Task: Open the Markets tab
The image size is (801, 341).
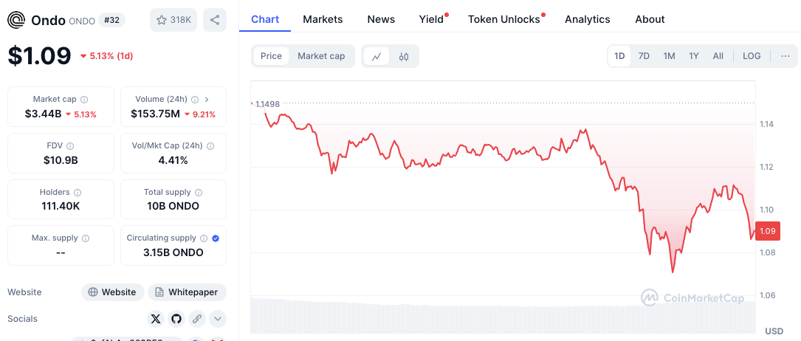Action: [x=323, y=19]
